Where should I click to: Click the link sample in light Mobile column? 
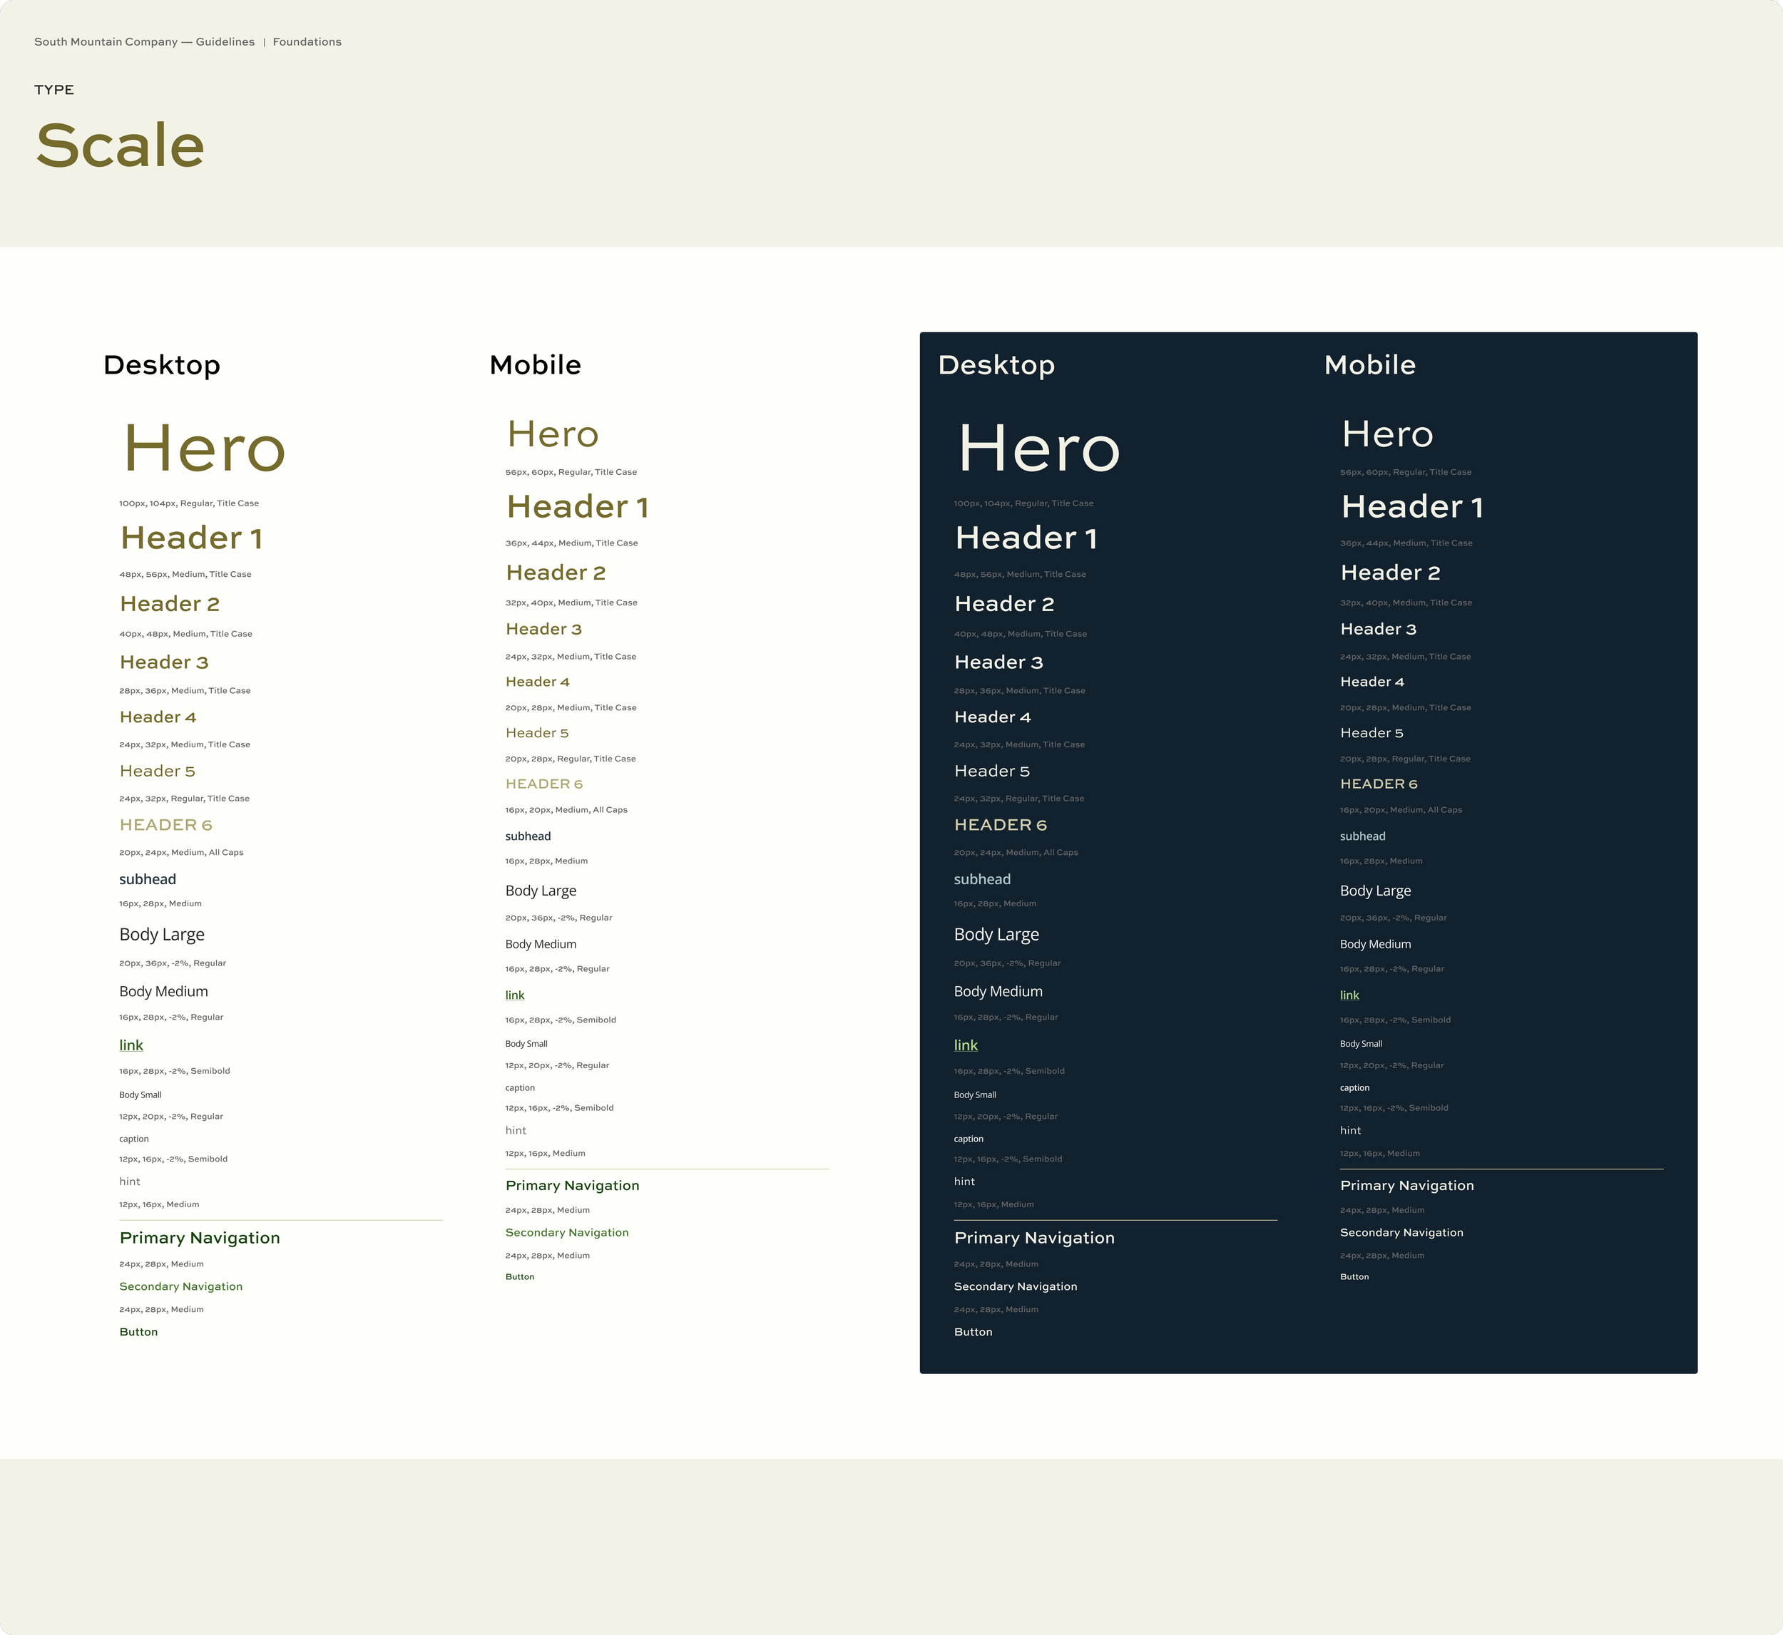(x=515, y=995)
